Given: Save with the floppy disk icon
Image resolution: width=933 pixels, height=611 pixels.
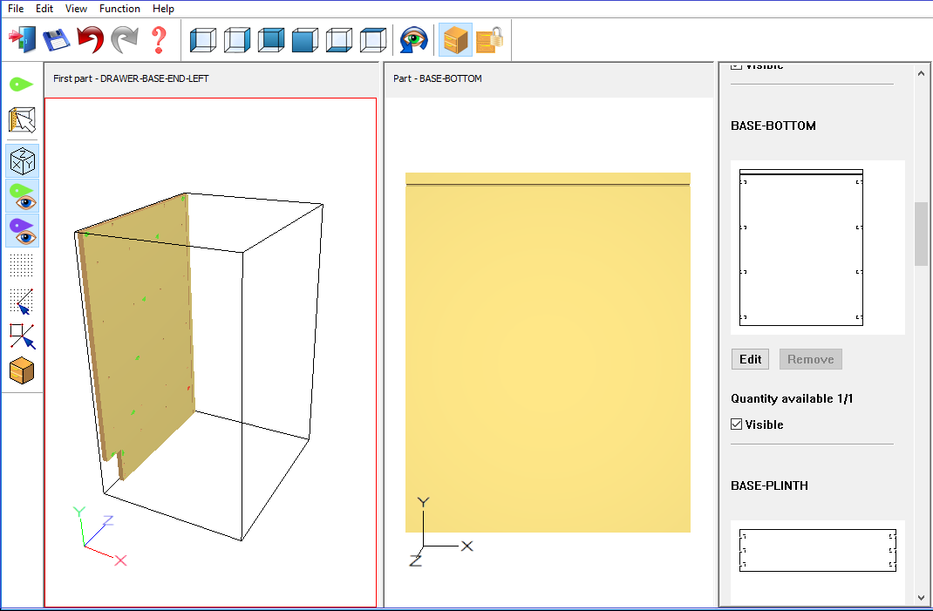Looking at the screenshot, I should coord(56,39).
